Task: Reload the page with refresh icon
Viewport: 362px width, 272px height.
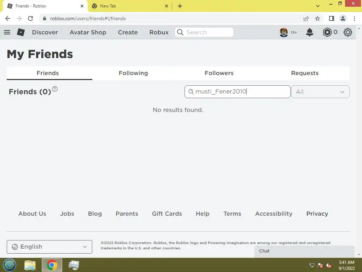Action: (30, 18)
